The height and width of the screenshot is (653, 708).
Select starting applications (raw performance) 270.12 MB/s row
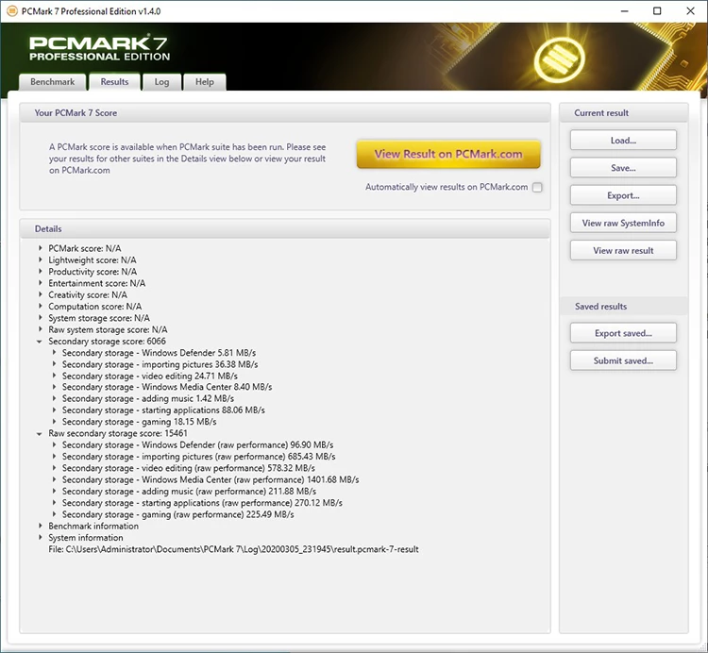(202, 503)
